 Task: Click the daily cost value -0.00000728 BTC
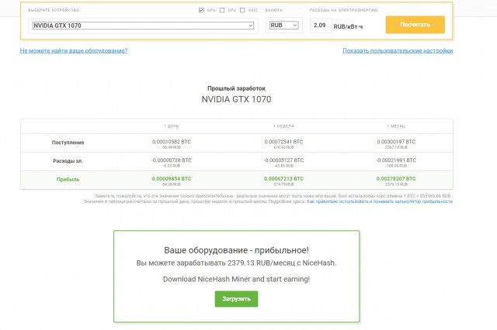point(172,160)
